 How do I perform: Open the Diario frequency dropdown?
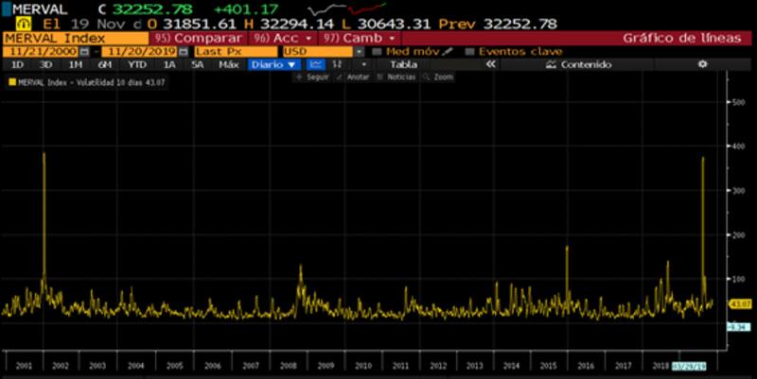[x=273, y=64]
